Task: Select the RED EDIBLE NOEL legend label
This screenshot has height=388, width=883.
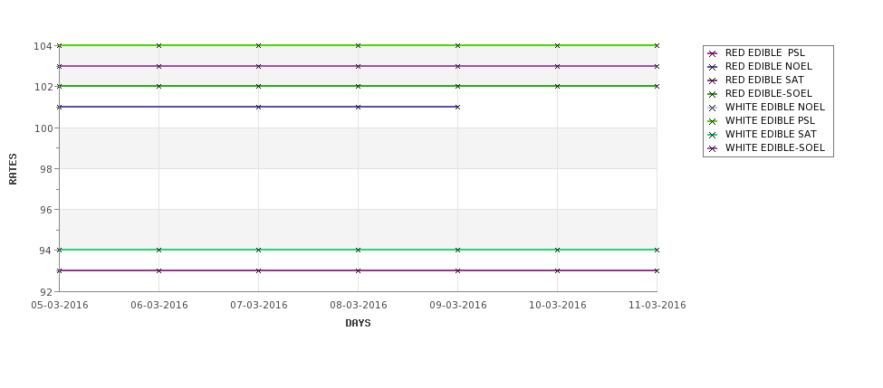Action: coord(769,66)
